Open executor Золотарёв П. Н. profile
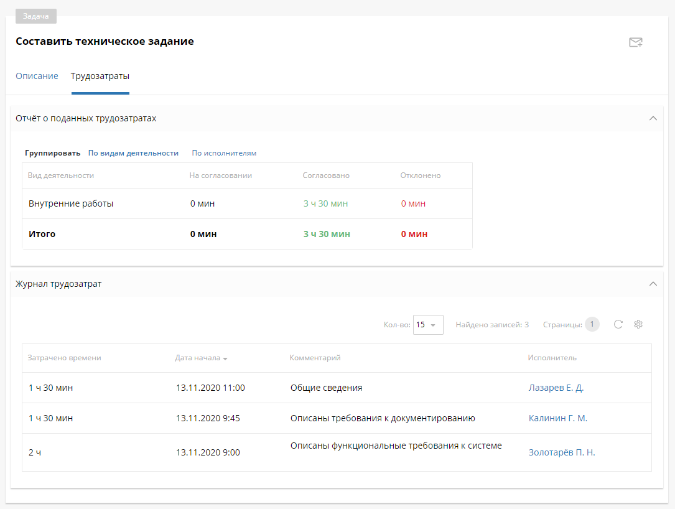The width and height of the screenshot is (675, 509). pos(562,452)
